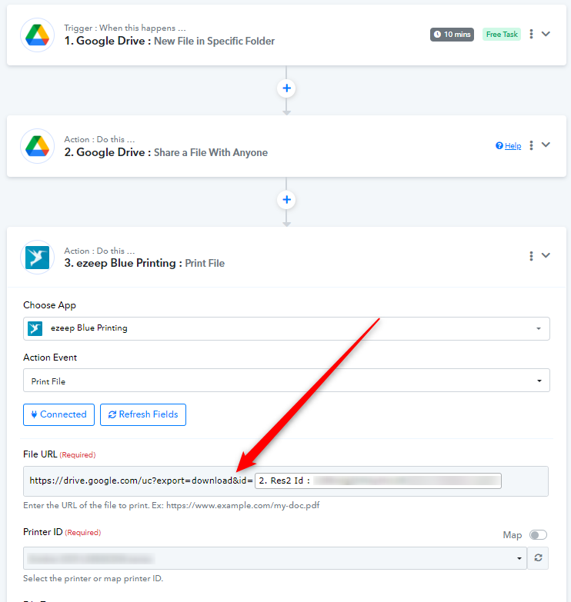
Task: Click the Google Drive icon in step 1
Action: pos(37,35)
